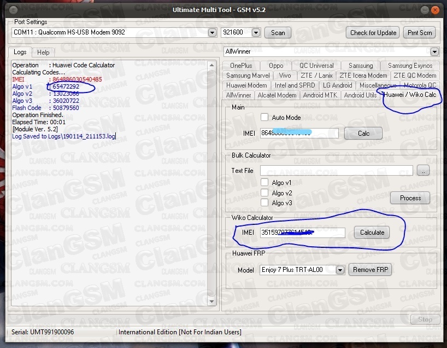Select the OnePlus tab
This screenshot has width=447, height=348.
point(241,66)
